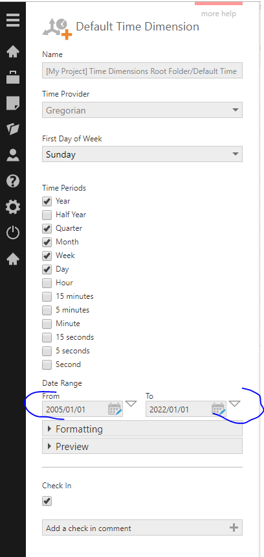Viewport: 264px width, 557px height.
Task: Expand the Formatting section
Action: 142,429
